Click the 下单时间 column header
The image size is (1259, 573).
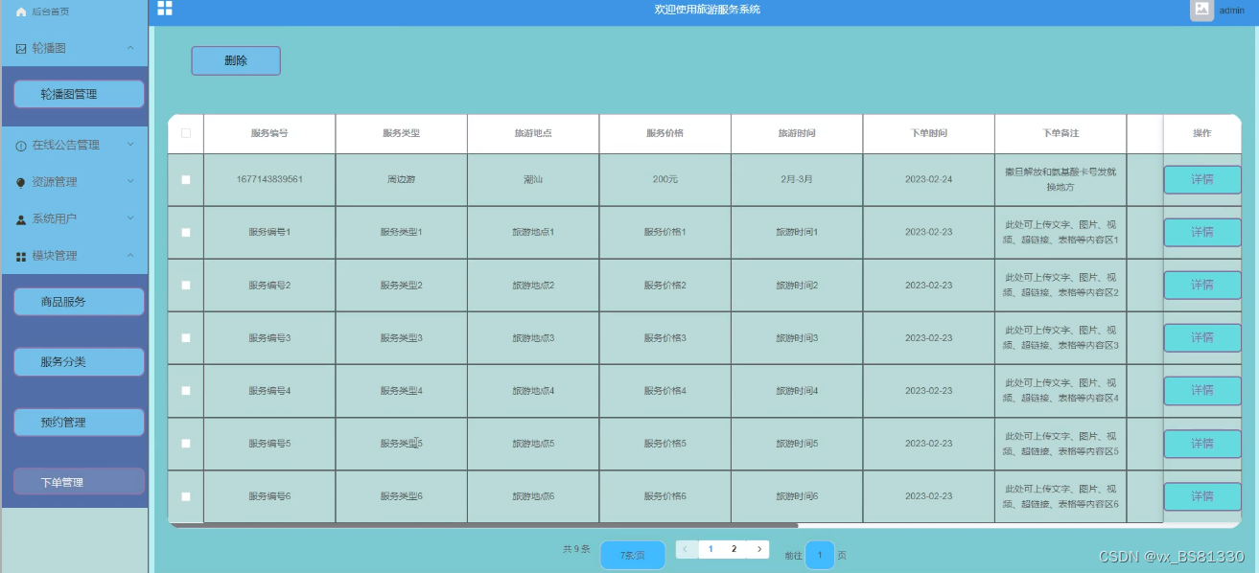(x=928, y=133)
